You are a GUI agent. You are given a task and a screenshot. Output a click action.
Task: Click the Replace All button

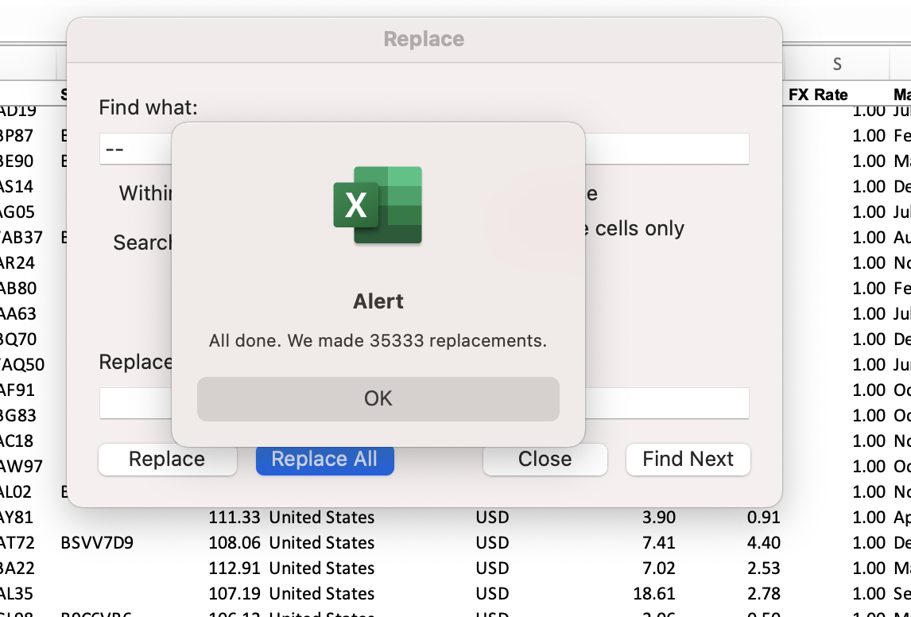[324, 460]
